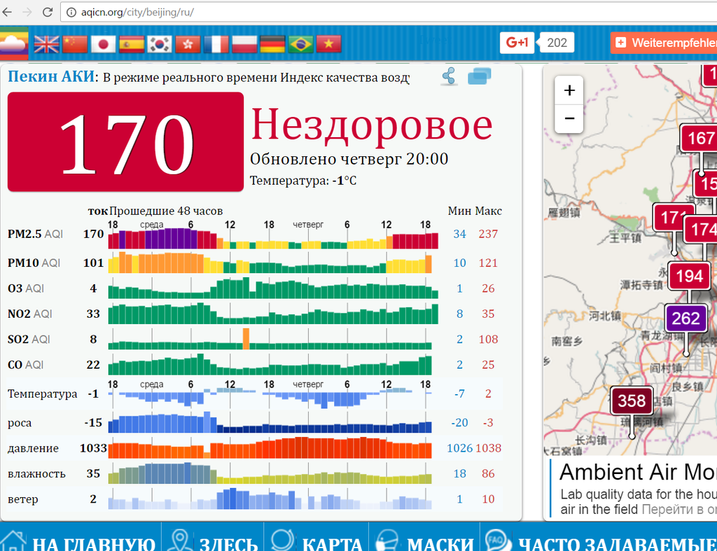Click PM2.5 max value 237

(x=488, y=234)
